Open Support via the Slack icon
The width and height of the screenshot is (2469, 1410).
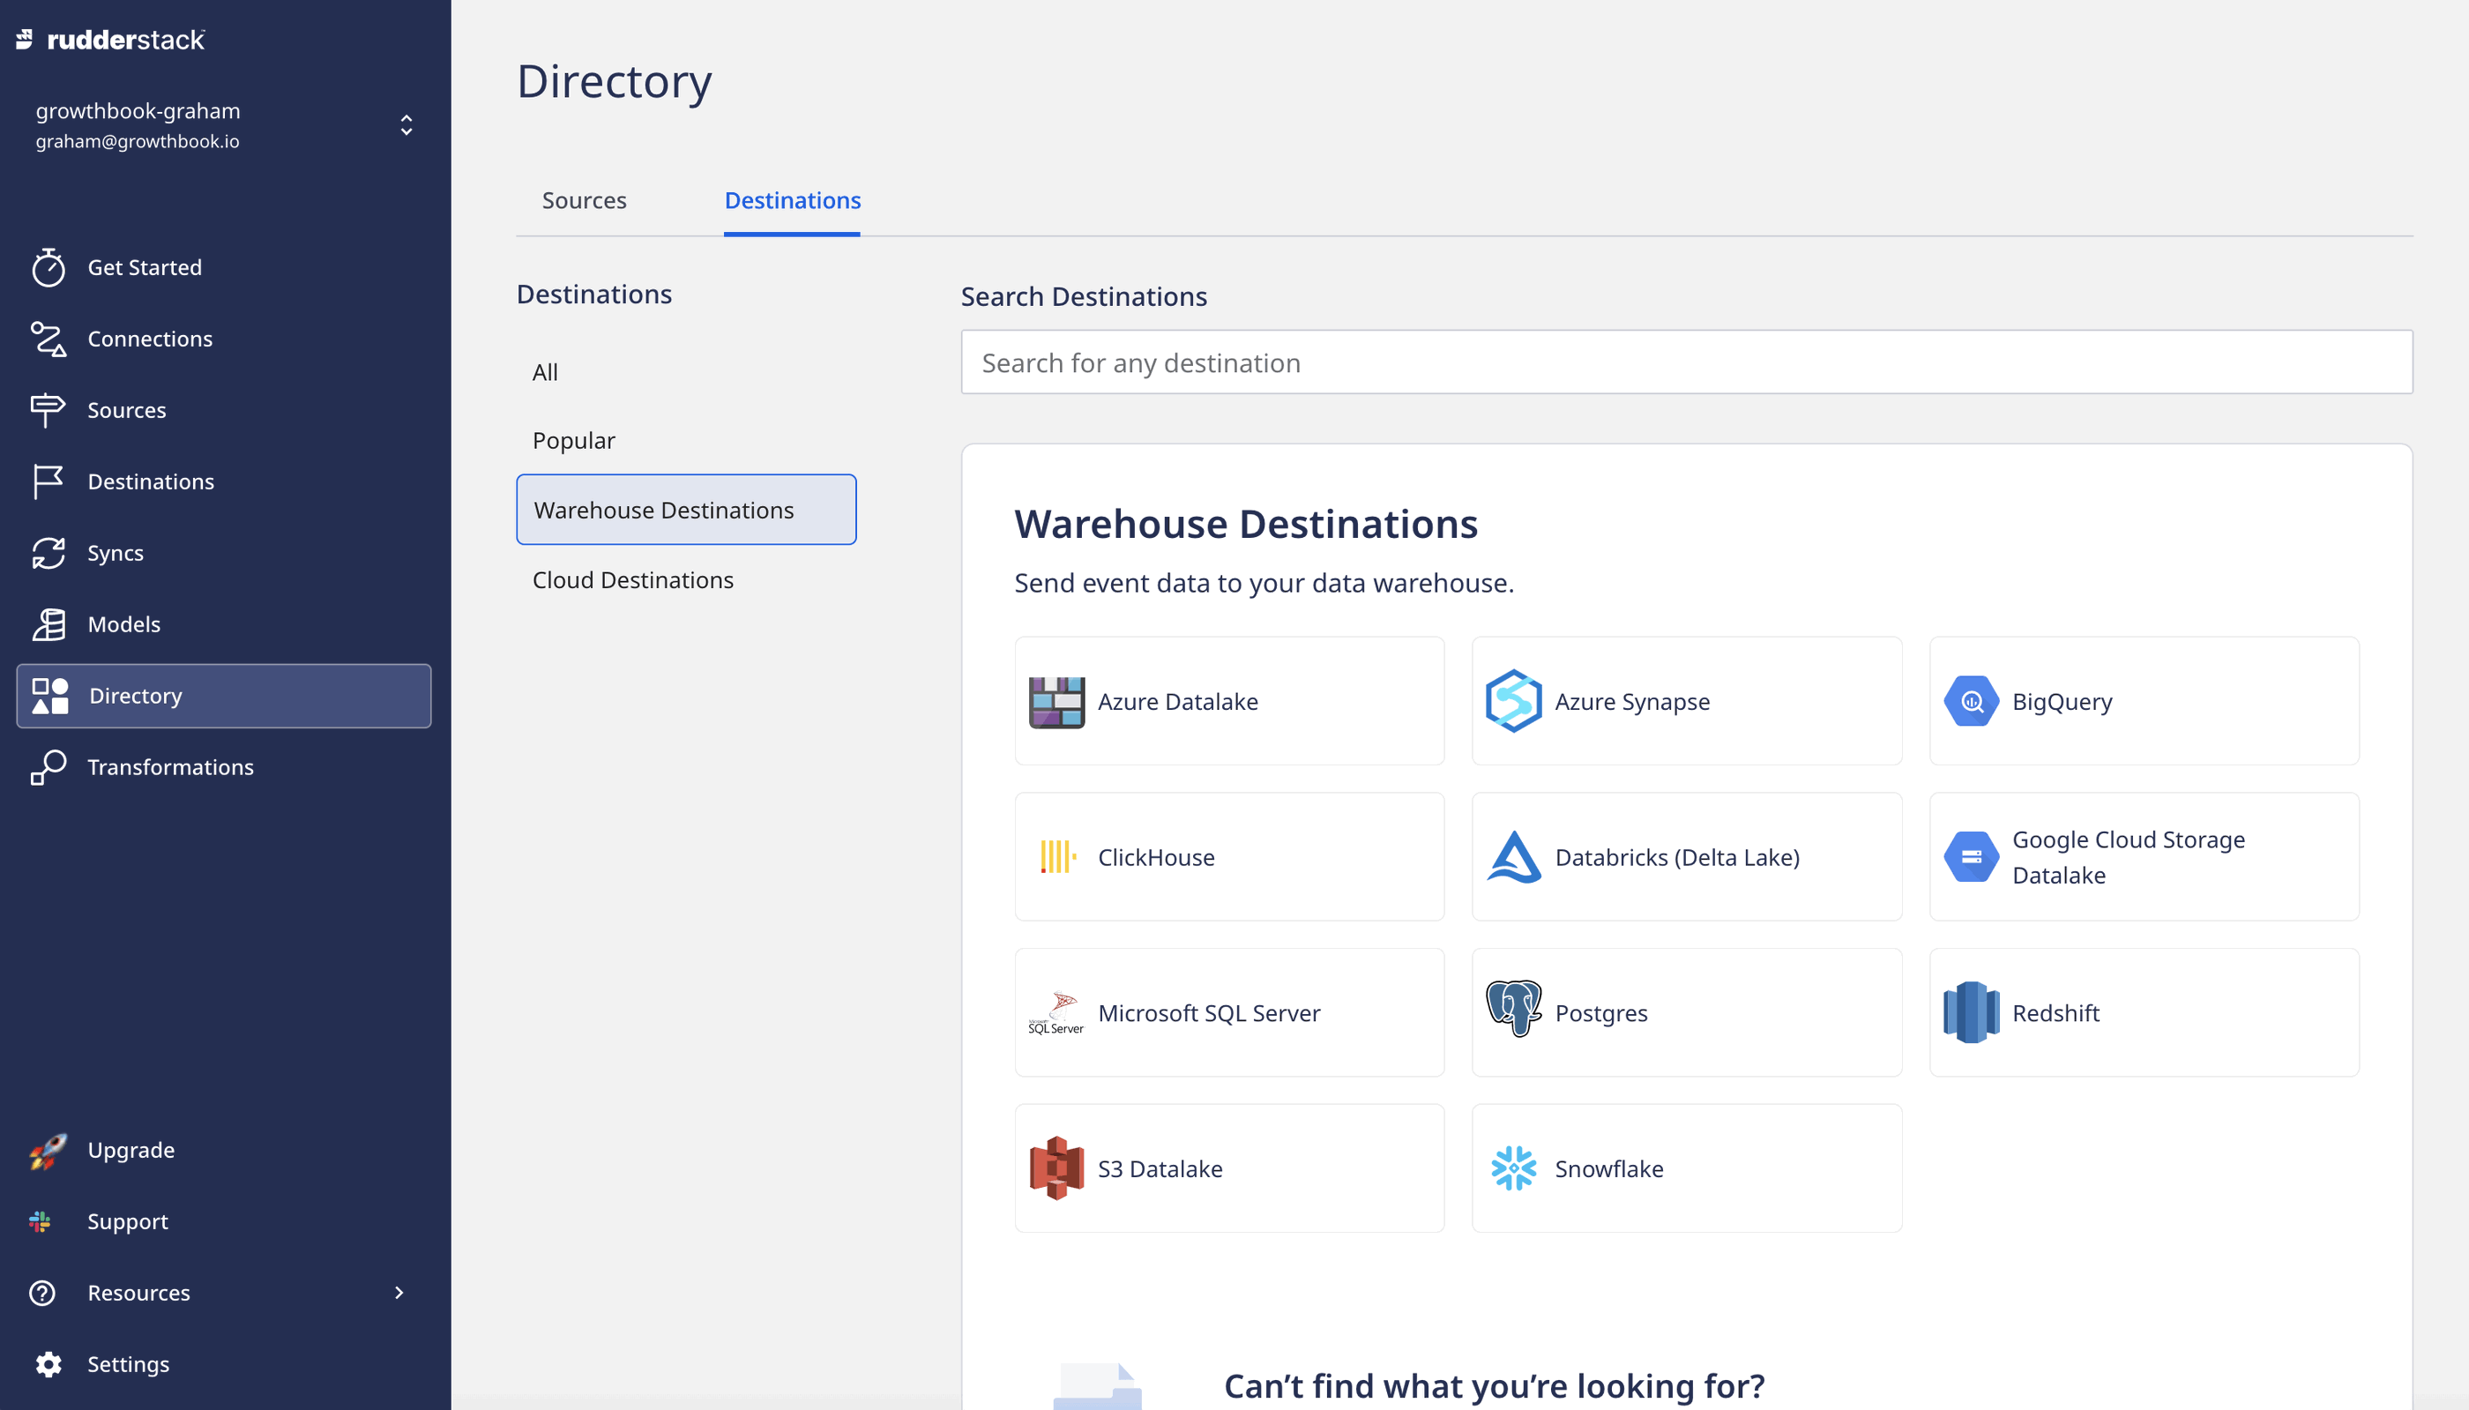[x=41, y=1220]
